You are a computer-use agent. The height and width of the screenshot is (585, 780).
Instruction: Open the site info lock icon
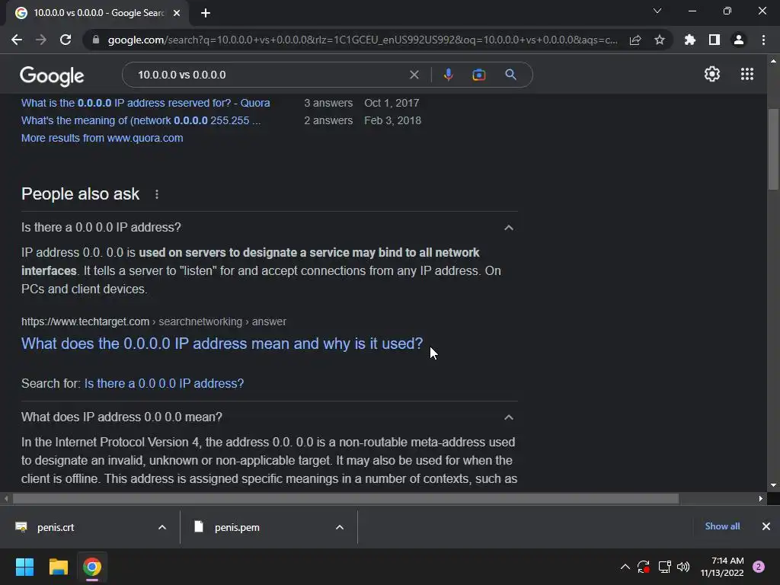pos(96,40)
